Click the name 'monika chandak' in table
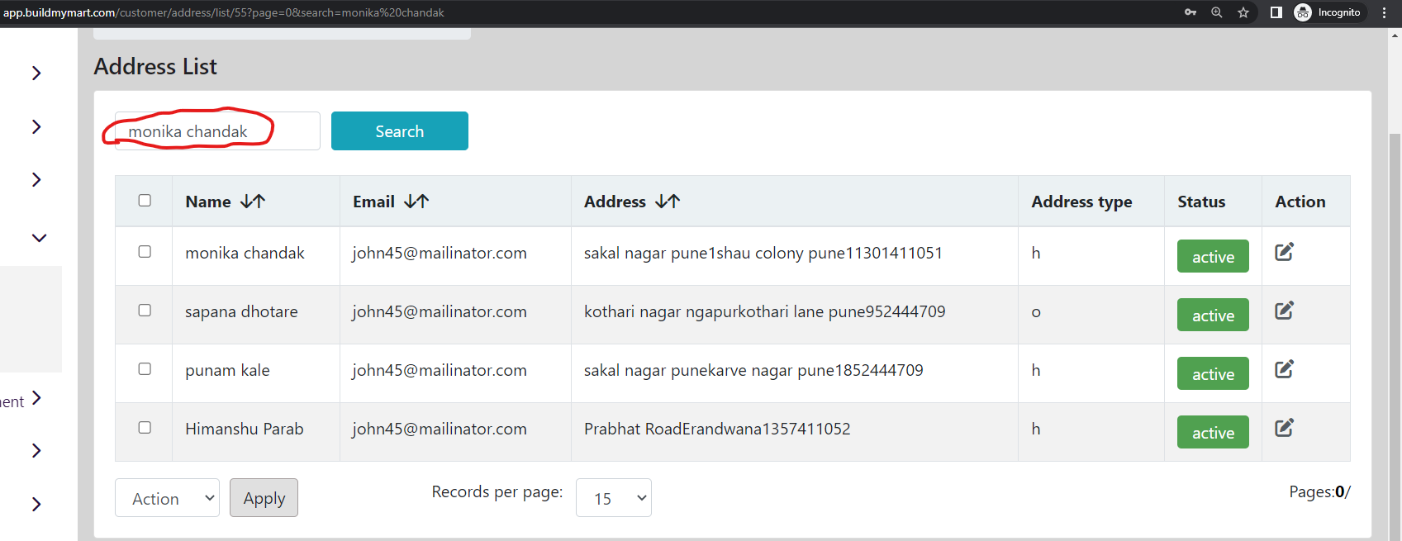Image resolution: width=1402 pixels, height=541 pixels. coord(245,253)
